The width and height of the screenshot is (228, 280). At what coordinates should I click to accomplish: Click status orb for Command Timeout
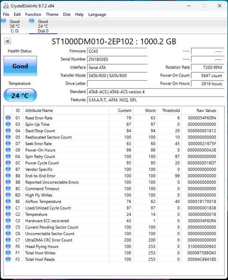[8, 188]
